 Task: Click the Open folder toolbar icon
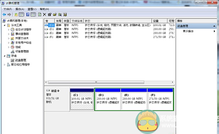[55, 15]
